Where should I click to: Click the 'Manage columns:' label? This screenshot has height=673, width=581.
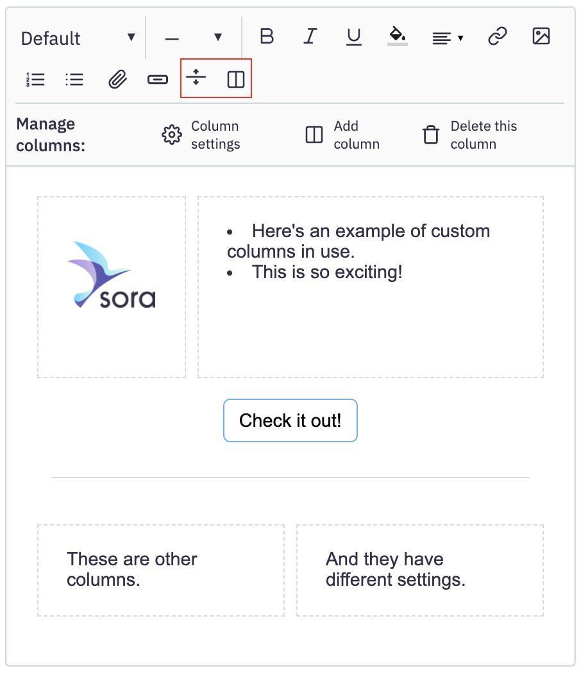[x=51, y=135]
